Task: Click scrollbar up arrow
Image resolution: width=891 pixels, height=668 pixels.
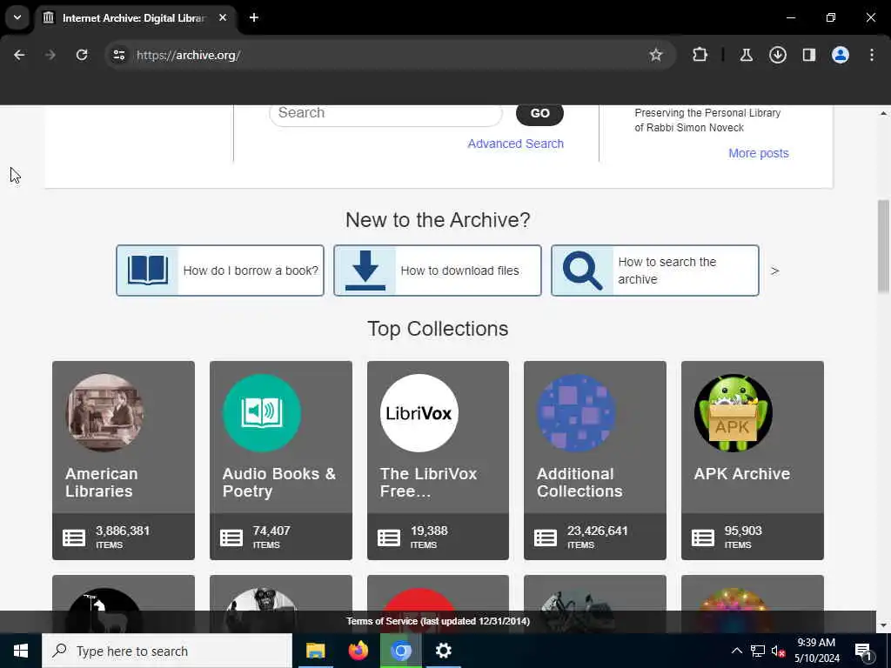Action: [883, 113]
